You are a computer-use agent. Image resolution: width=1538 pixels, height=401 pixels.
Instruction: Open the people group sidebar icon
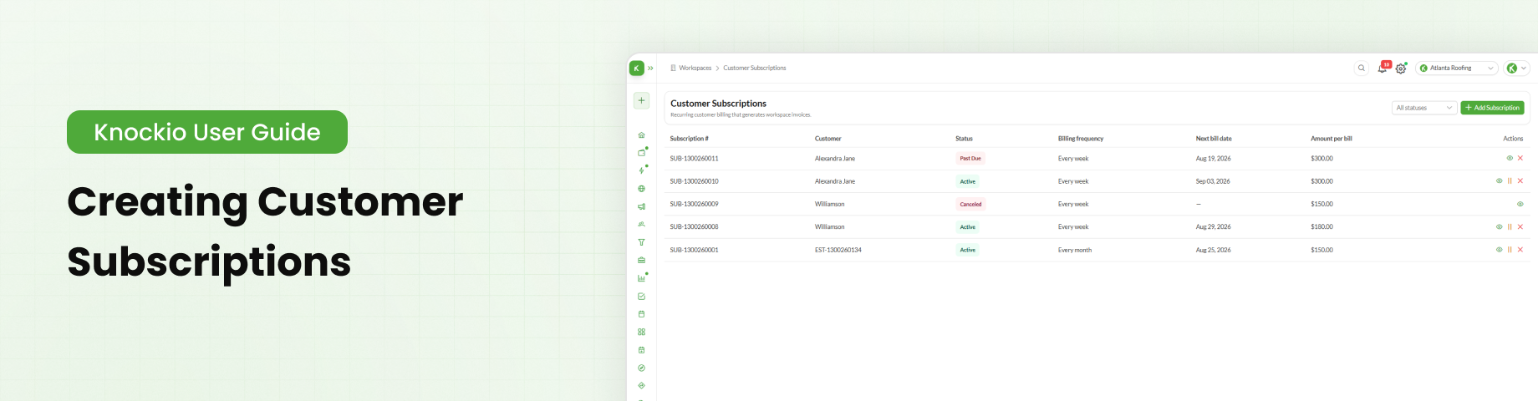(641, 224)
